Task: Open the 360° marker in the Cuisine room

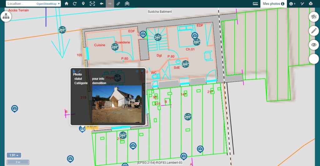Action: click(x=115, y=47)
